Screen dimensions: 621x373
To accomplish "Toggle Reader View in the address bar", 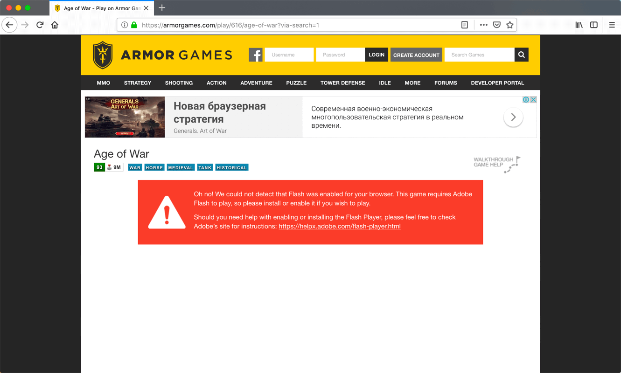I will tap(464, 25).
